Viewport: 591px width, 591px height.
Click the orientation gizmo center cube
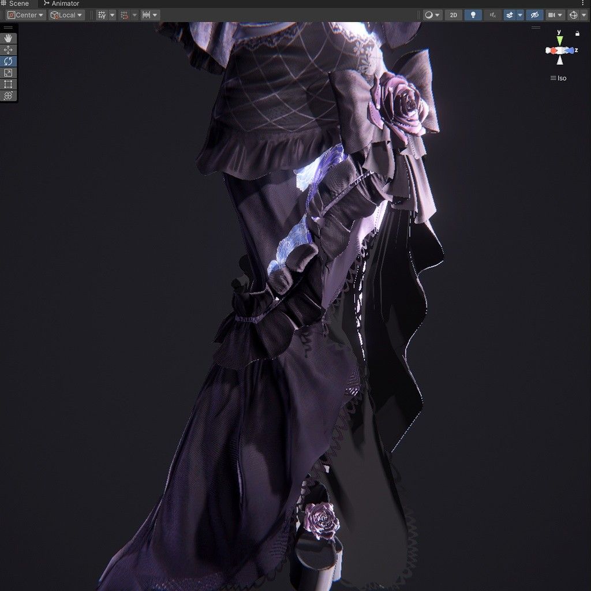[x=560, y=51]
